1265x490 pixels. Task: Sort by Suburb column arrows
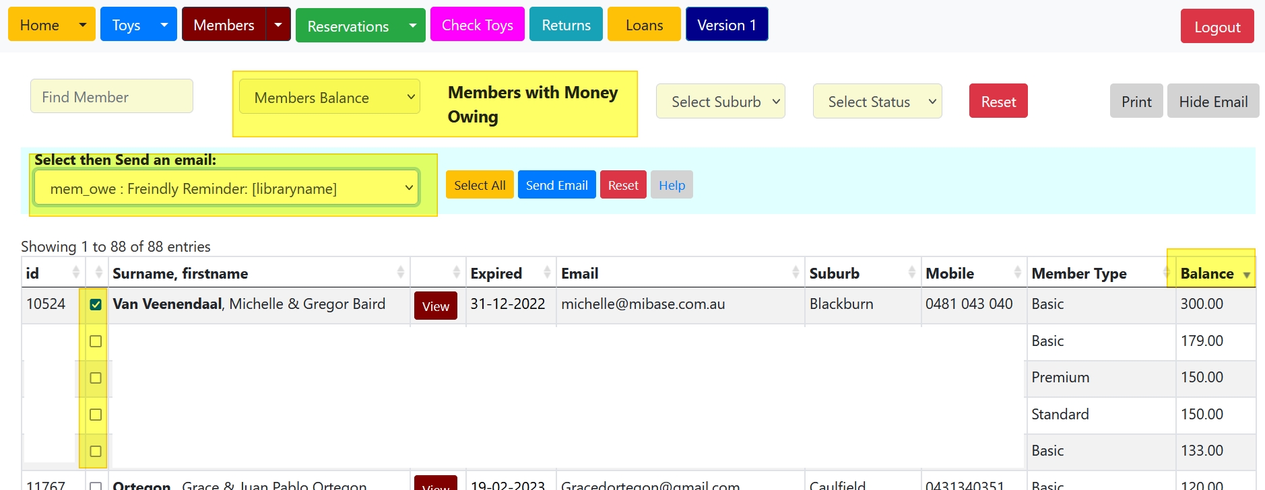pyautogui.click(x=911, y=273)
